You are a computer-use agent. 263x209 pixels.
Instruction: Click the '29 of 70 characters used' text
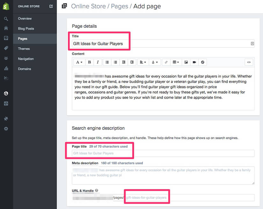click(x=108, y=146)
